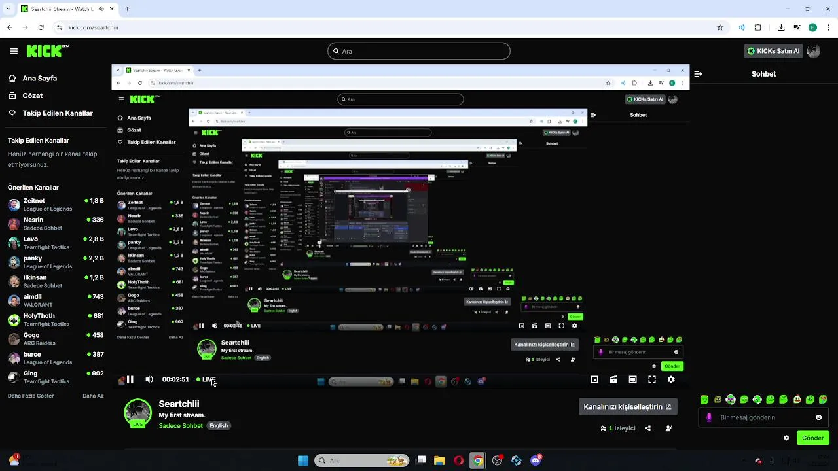Open outermost player's settings gear
Screen dimensions: 838x471
pyautogui.click(x=671, y=379)
